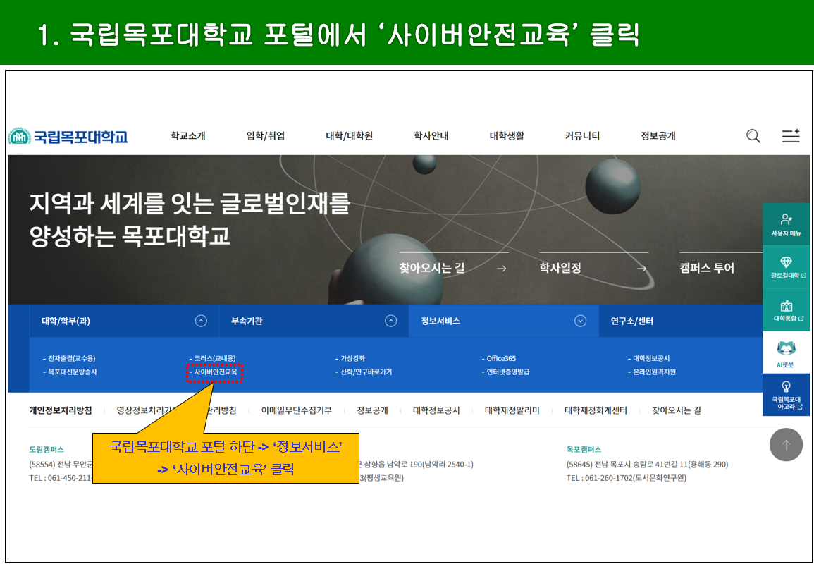Click the arrow next to 찾아오시는 길 banner
814x564 pixels.
[502, 269]
